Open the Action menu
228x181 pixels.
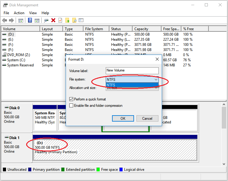(19, 13)
